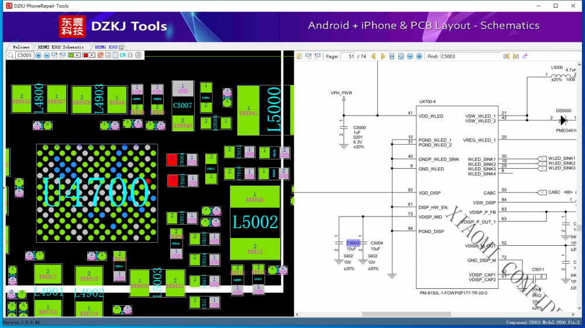Go to the next schematic page

pos(383,57)
